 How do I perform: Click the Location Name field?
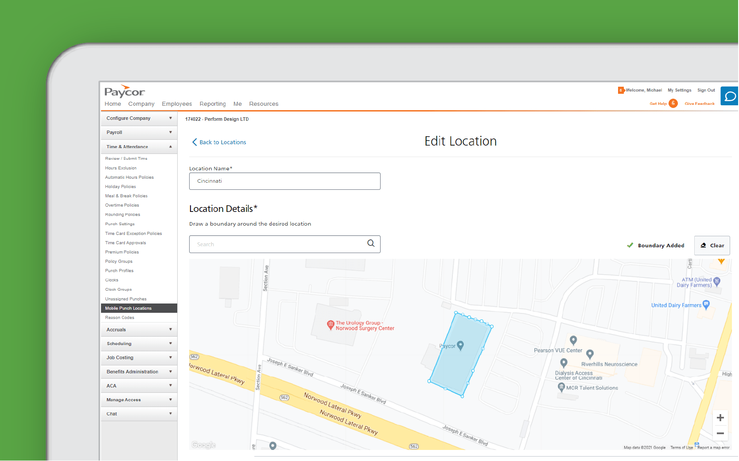click(x=285, y=181)
